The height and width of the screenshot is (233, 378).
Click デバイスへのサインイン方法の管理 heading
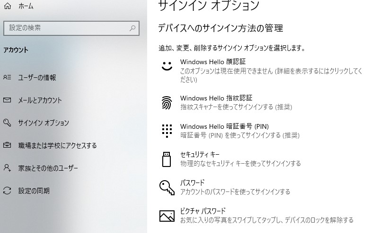pyautogui.click(x=220, y=28)
